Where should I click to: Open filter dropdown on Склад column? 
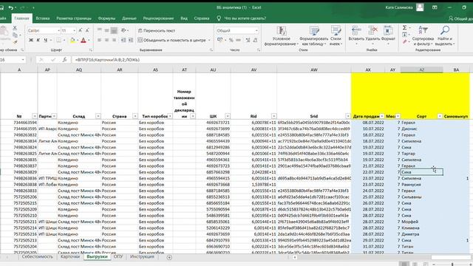pyautogui.click(x=98, y=116)
